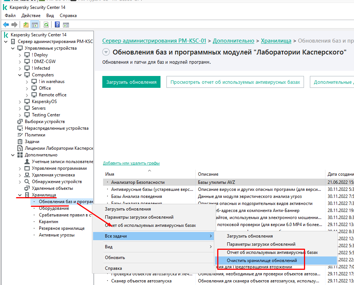The image size is (354, 285).
Task: Expand the ! Deploy group
Action: [x=20, y=55]
